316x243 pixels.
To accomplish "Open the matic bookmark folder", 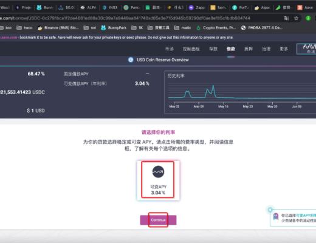I will (x=182, y=28).
